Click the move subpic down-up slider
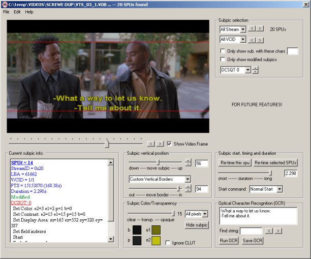This screenshot has width=311, height=259. click(155, 162)
